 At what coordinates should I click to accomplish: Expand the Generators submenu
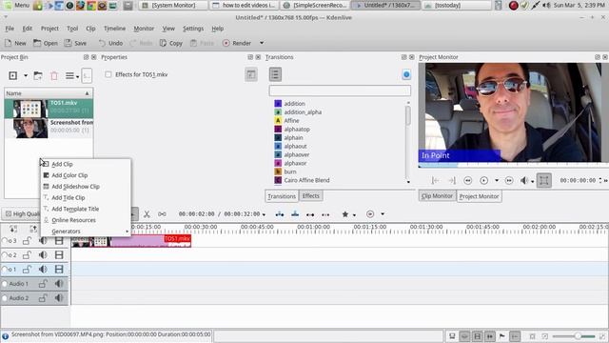(x=86, y=231)
